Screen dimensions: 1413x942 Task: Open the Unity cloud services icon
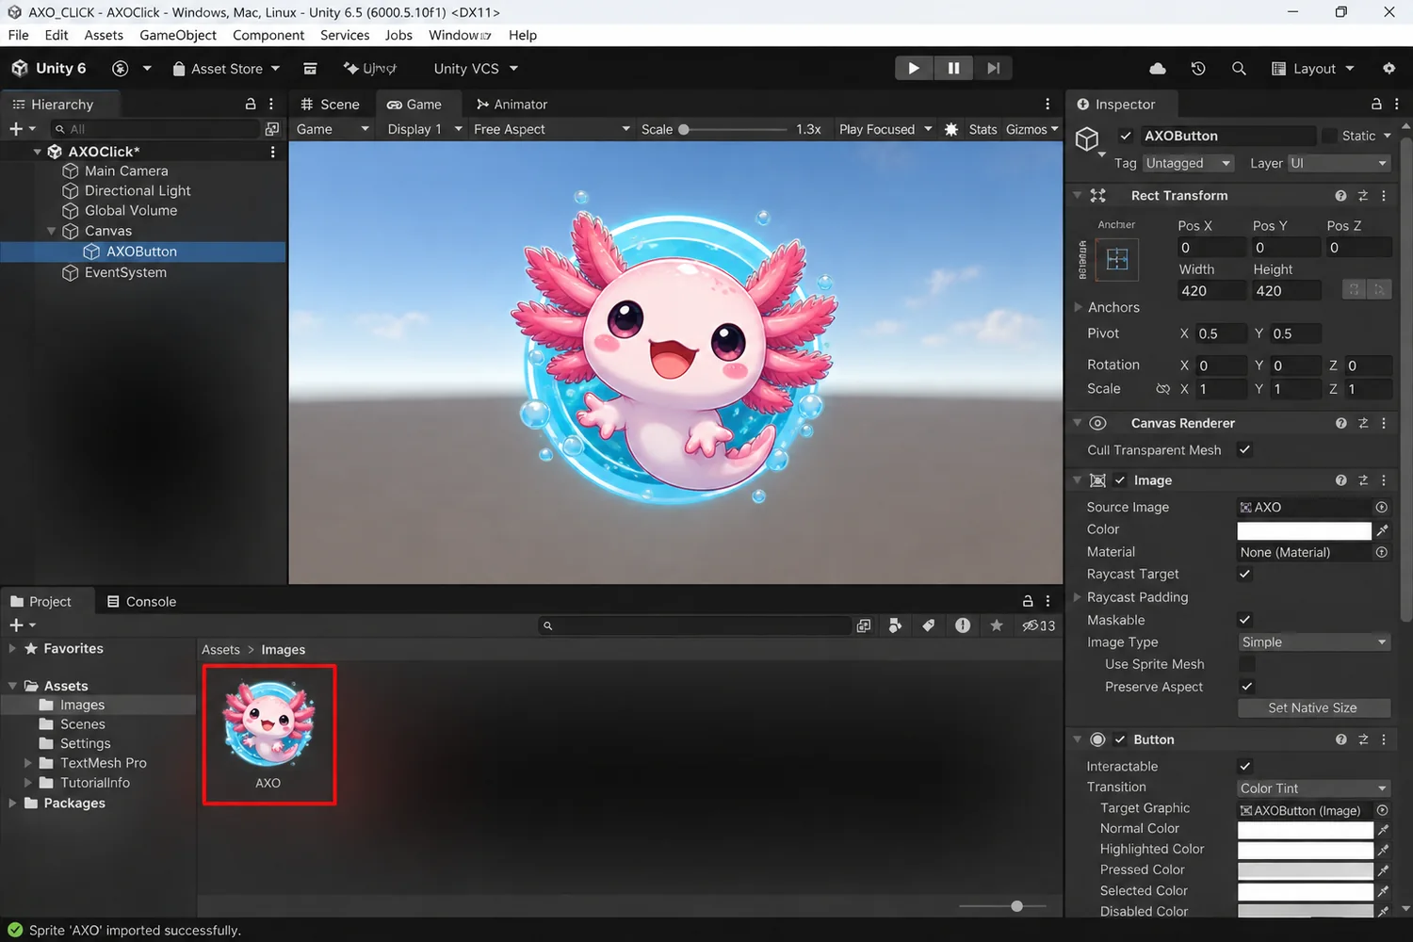[x=1158, y=69]
